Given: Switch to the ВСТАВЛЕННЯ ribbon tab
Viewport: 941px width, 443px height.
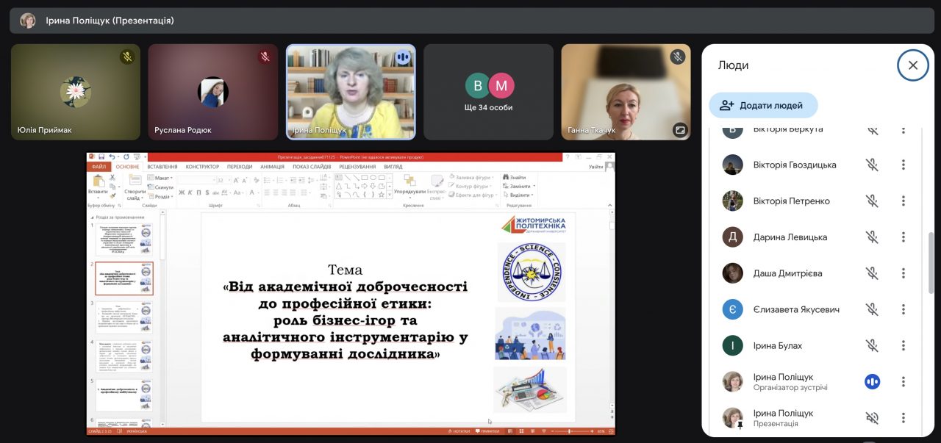Looking at the screenshot, I should (x=162, y=167).
